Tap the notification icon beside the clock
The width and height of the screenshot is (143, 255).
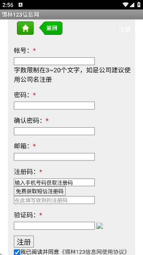coord(21,5)
